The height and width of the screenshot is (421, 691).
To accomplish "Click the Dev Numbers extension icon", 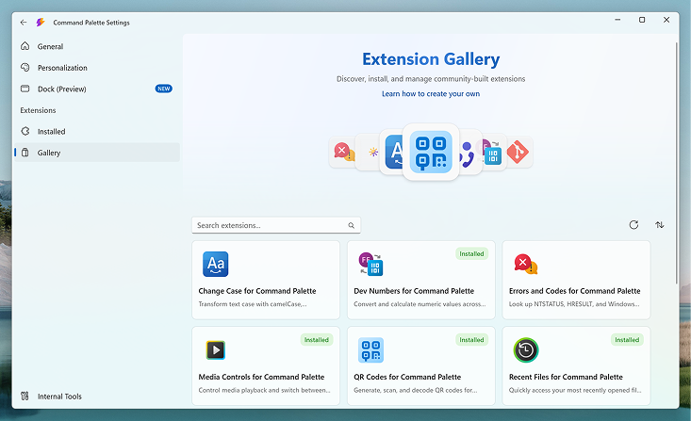I will click(x=371, y=264).
